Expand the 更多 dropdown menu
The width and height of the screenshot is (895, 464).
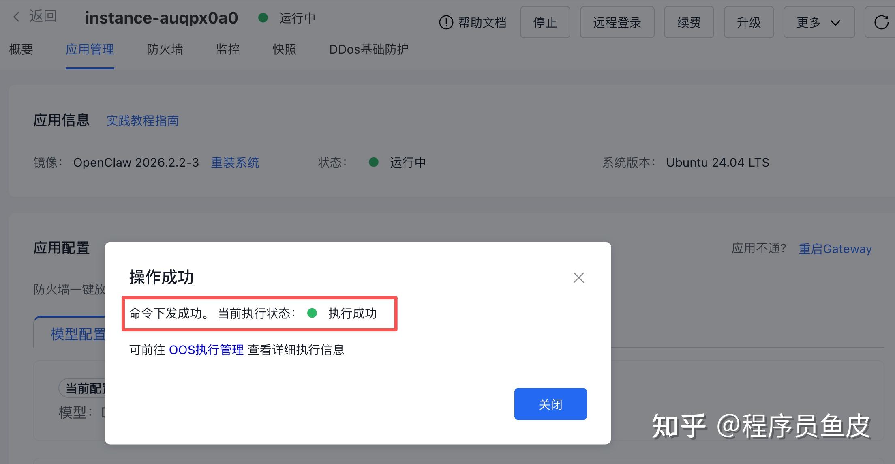[x=818, y=22]
